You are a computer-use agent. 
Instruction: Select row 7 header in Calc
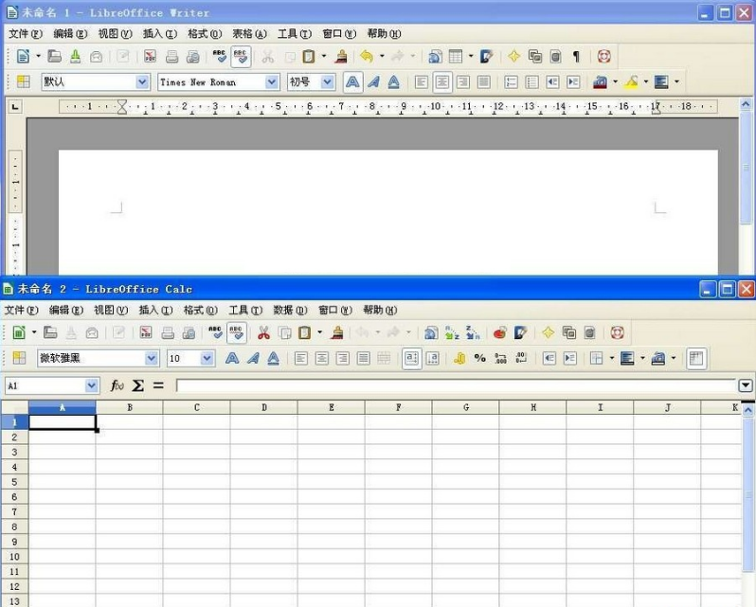14,511
